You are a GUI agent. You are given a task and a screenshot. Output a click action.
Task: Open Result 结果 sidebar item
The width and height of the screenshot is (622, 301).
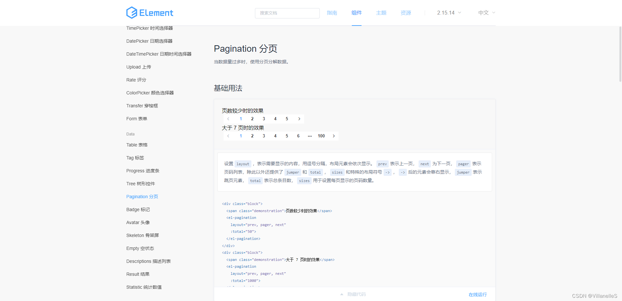[x=138, y=274]
